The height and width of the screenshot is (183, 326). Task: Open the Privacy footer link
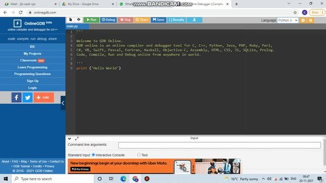49,166
